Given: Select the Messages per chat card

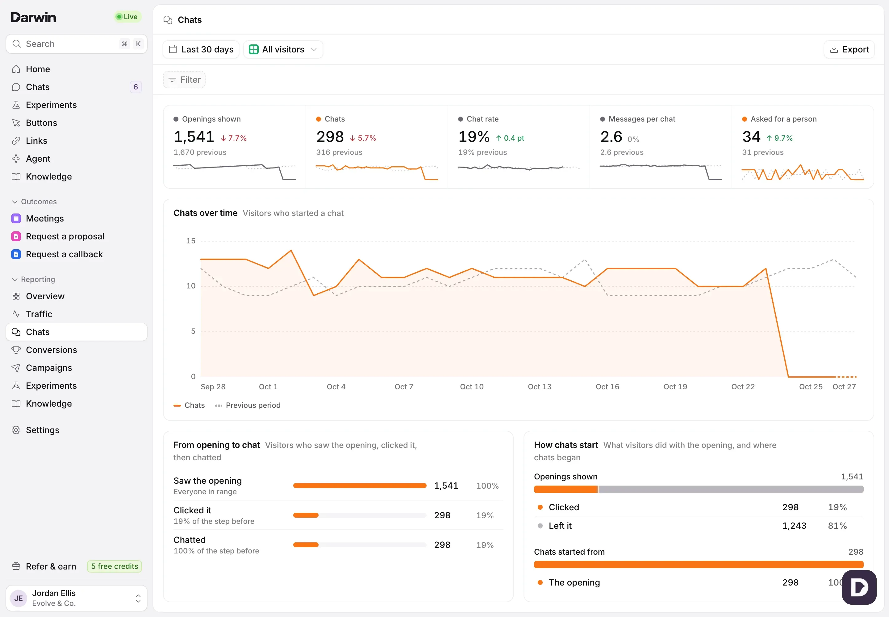Looking at the screenshot, I should coord(661,147).
